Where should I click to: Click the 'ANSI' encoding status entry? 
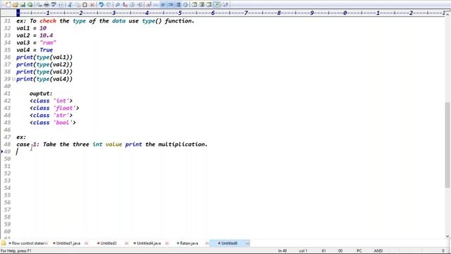click(x=378, y=251)
